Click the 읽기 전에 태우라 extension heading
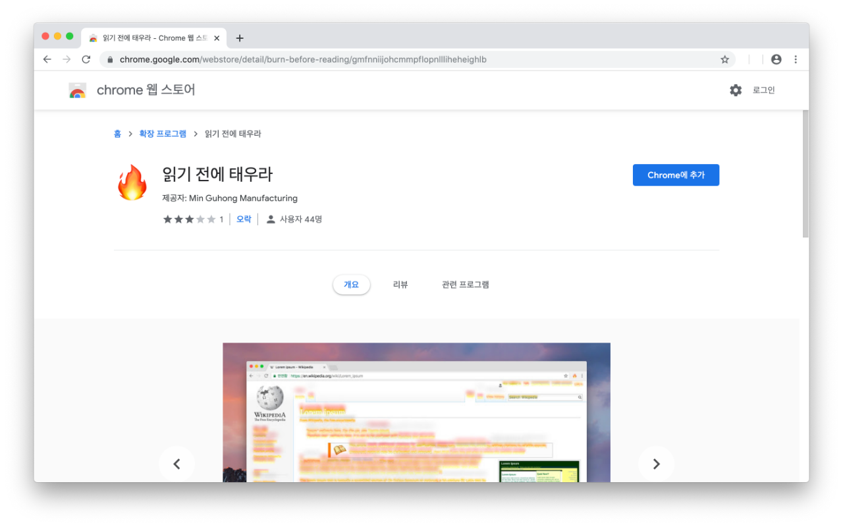The width and height of the screenshot is (843, 527). (217, 175)
